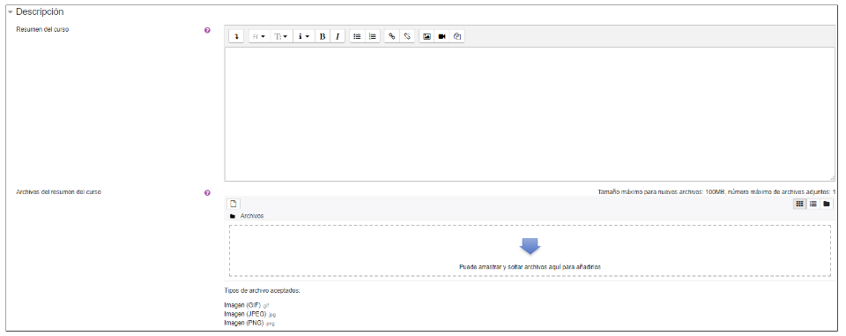Screen dimensions: 846x336
Task: Insert a numbered ordered list
Action: [372, 36]
